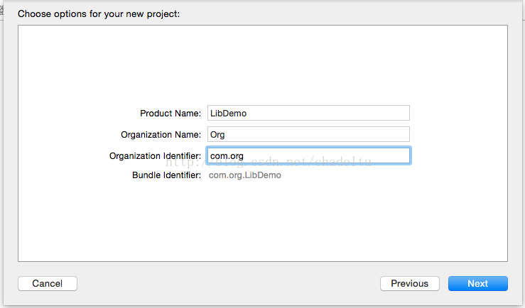This screenshot has width=525, height=308.
Task: Click the Organization Identifier label
Action: 155,156
